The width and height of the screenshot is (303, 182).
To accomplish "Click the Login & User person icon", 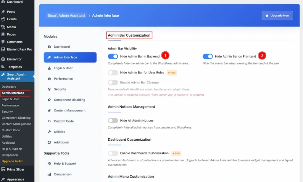I will (x=49, y=68).
